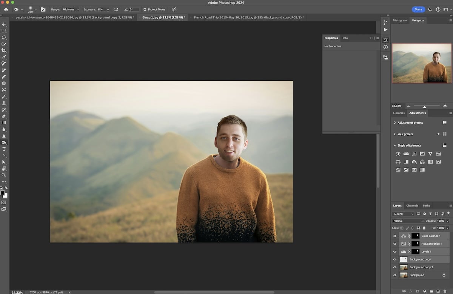Viewport: 453px width, 294px height.
Task: Hide the Background copy layer
Action: click(x=395, y=259)
